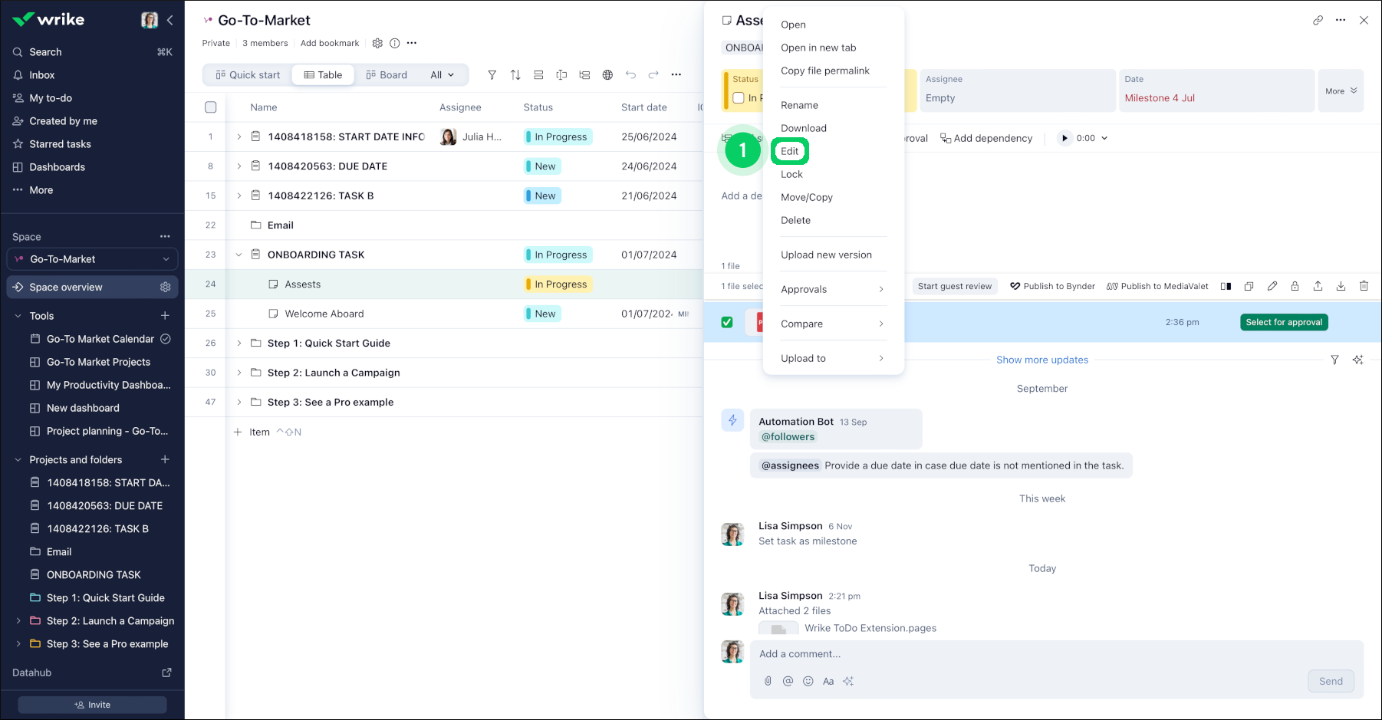
Task: Open the Go-To-Market space selector dropdown
Action: tap(92, 259)
